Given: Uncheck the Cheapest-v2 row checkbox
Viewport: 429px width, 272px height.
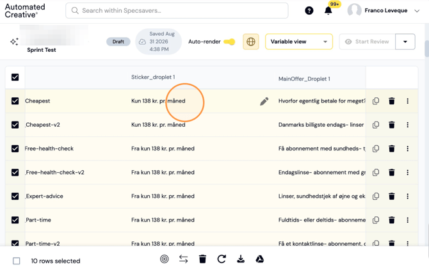Looking at the screenshot, I should click(x=15, y=125).
